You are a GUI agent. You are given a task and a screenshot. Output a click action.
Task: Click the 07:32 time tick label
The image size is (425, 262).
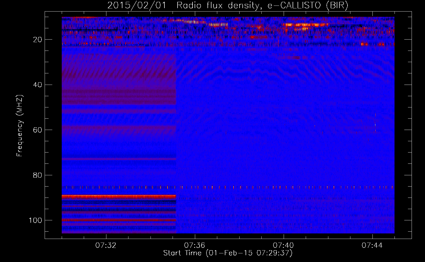click(x=106, y=245)
